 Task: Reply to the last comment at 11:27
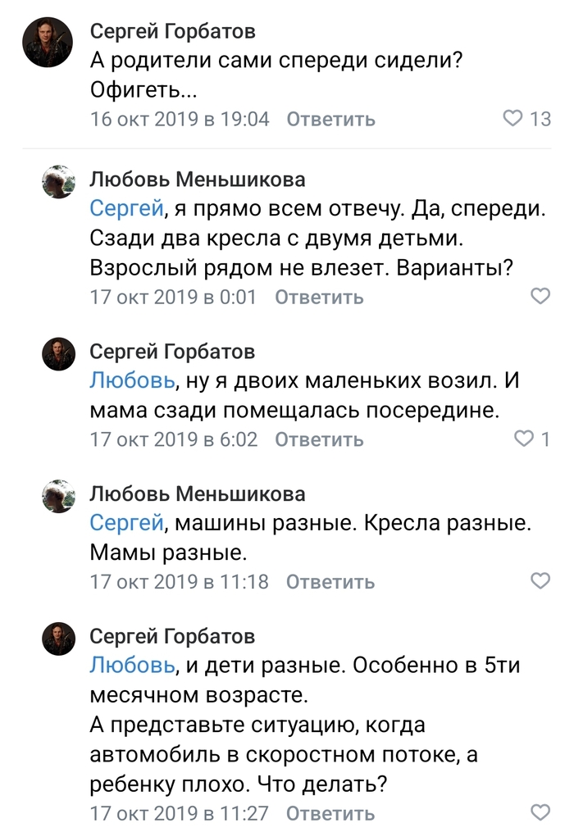[x=330, y=813]
